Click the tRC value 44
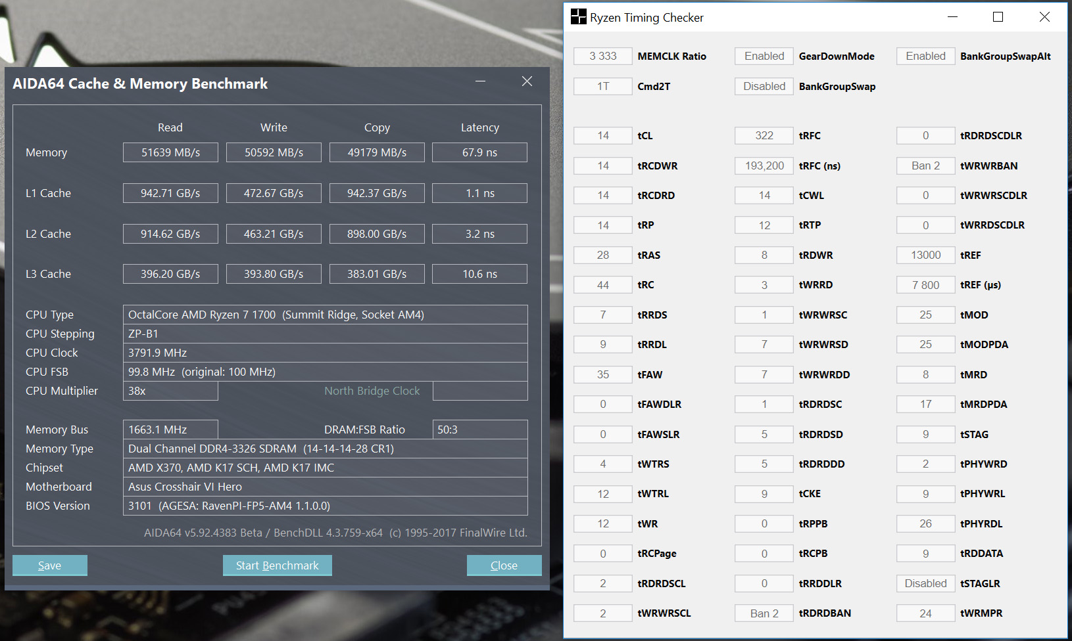 [603, 285]
